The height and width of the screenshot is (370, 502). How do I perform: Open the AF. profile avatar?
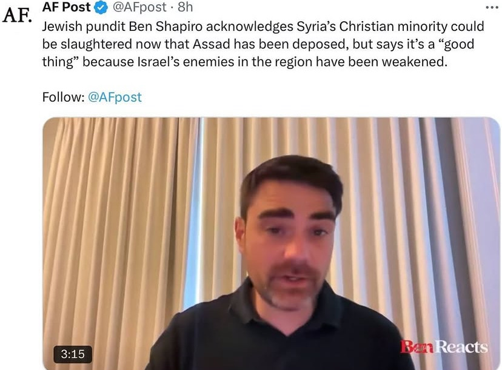[x=18, y=16]
